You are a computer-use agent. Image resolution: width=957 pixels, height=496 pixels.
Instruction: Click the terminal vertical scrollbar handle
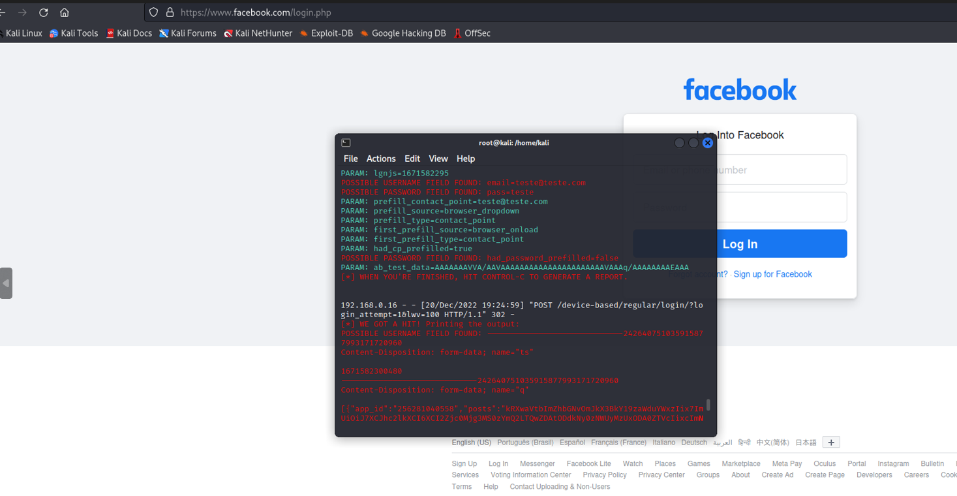[708, 405]
